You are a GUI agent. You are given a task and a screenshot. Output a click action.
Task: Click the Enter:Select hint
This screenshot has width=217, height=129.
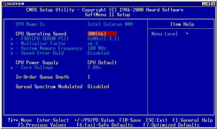click(x=53, y=120)
